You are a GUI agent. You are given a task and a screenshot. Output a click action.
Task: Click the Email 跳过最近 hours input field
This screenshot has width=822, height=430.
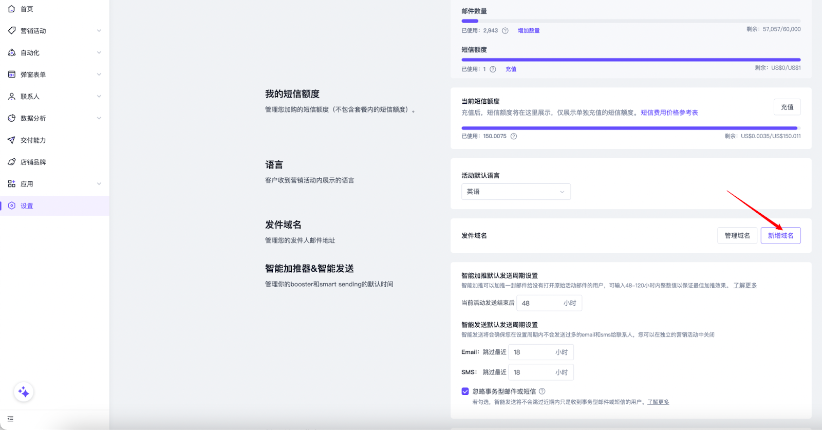[532, 352]
